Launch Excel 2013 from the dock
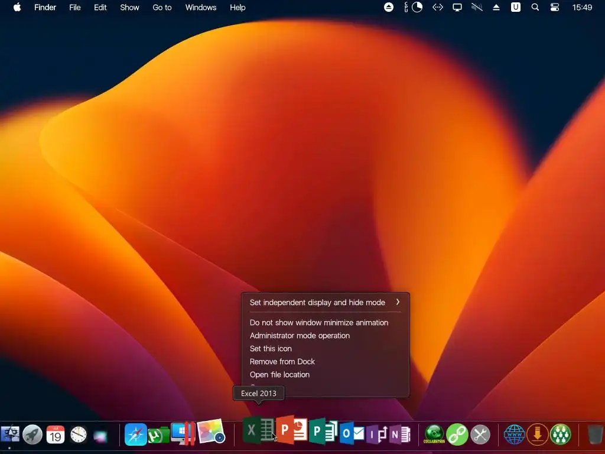This screenshot has width=605, height=454. pyautogui.click(x=259, y=430)
